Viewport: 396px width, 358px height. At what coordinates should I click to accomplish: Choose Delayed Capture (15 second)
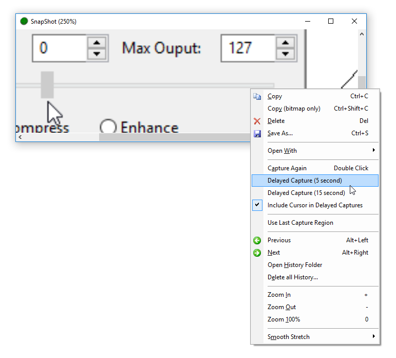pos(315,193)
